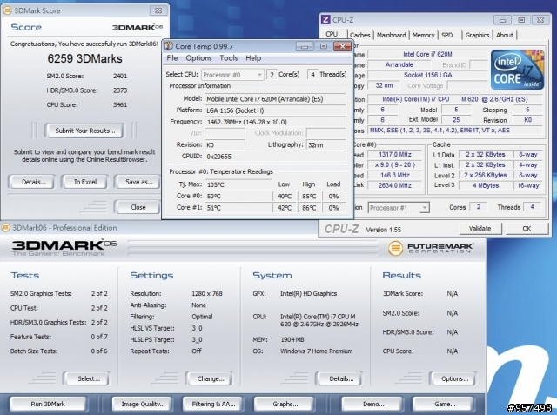The width and height of the screenshot is (557, 415).
Task: Click the 3DMark06 Professional Edition title icon
Action: (6, 228)
